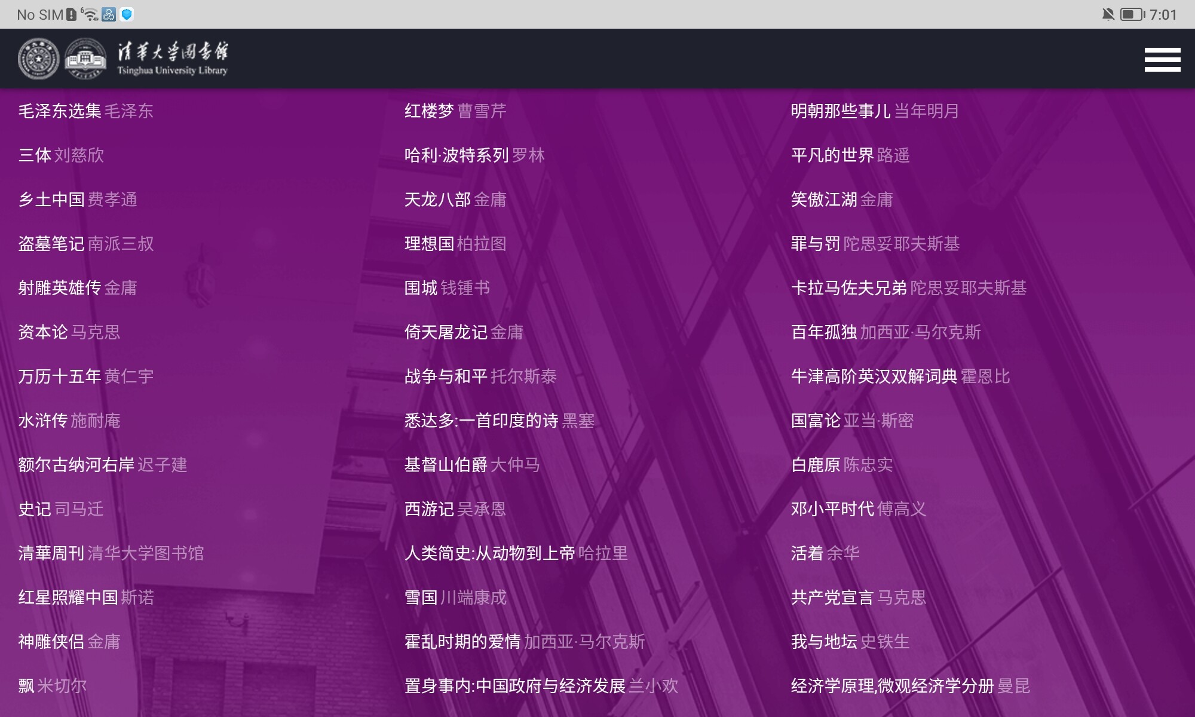Tap the muted notifications bell icon
This screenshot has width=1195, height=717.
coord(1108,14)
